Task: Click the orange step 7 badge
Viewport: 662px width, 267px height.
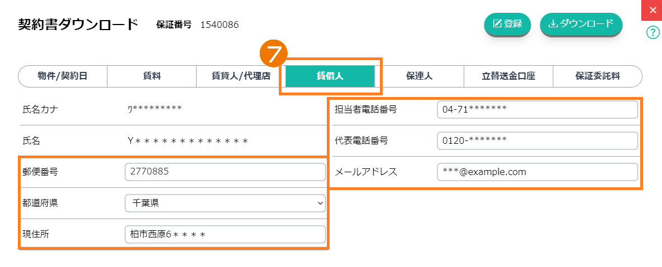Action: (273, 55)
